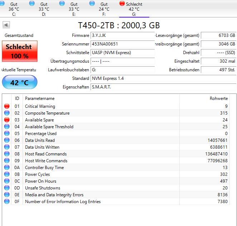Select the Controller Busy Time text
The width and height of the screenshot is (237, 226).
[44, 168]
